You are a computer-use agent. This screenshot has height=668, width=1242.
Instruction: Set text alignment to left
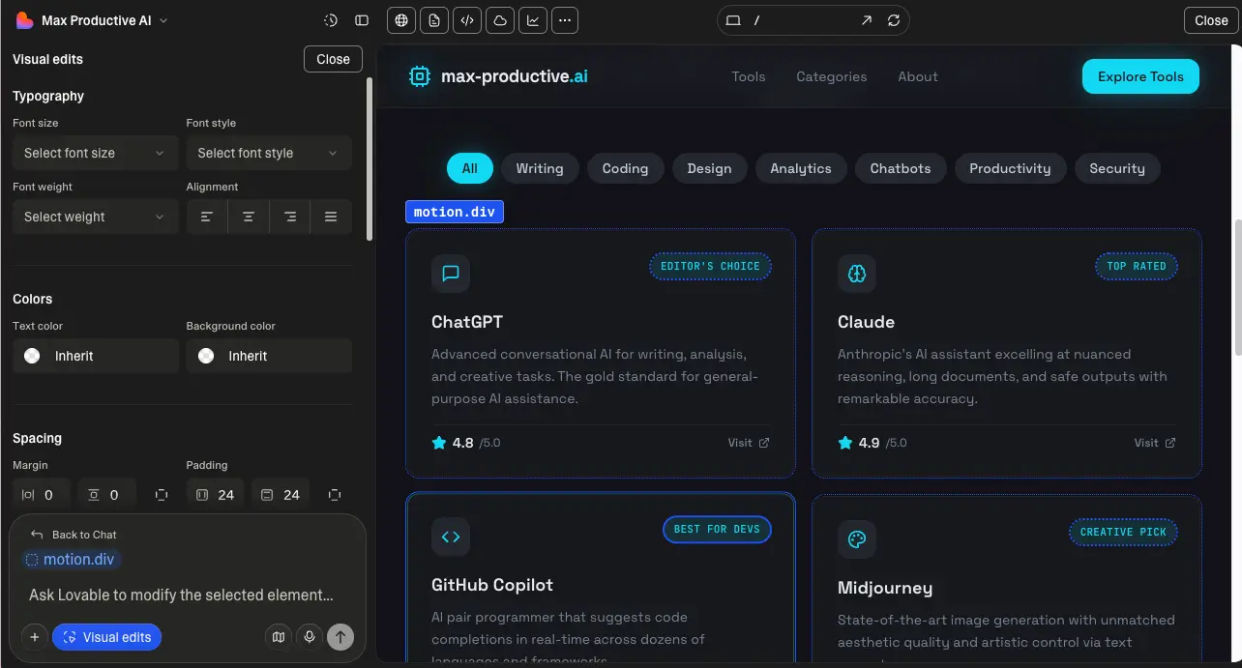207,217
